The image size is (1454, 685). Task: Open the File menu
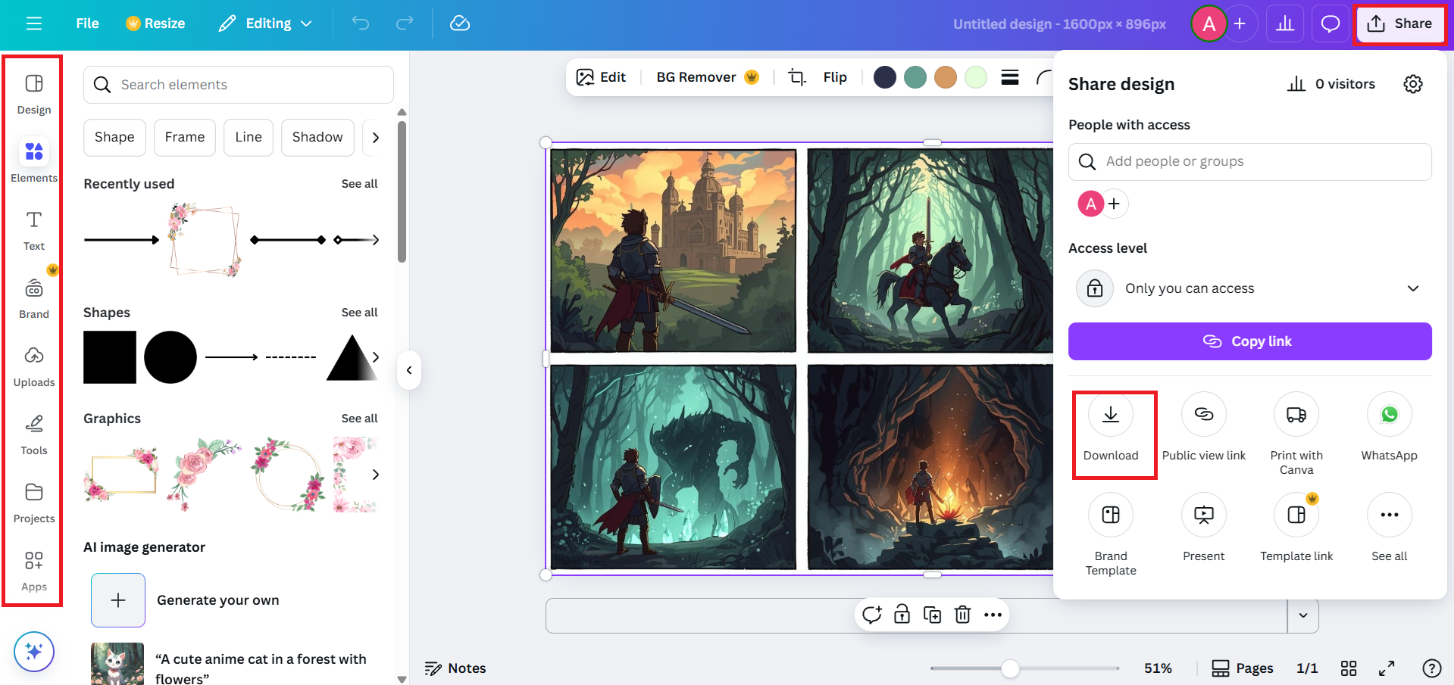tap(86, 23)
